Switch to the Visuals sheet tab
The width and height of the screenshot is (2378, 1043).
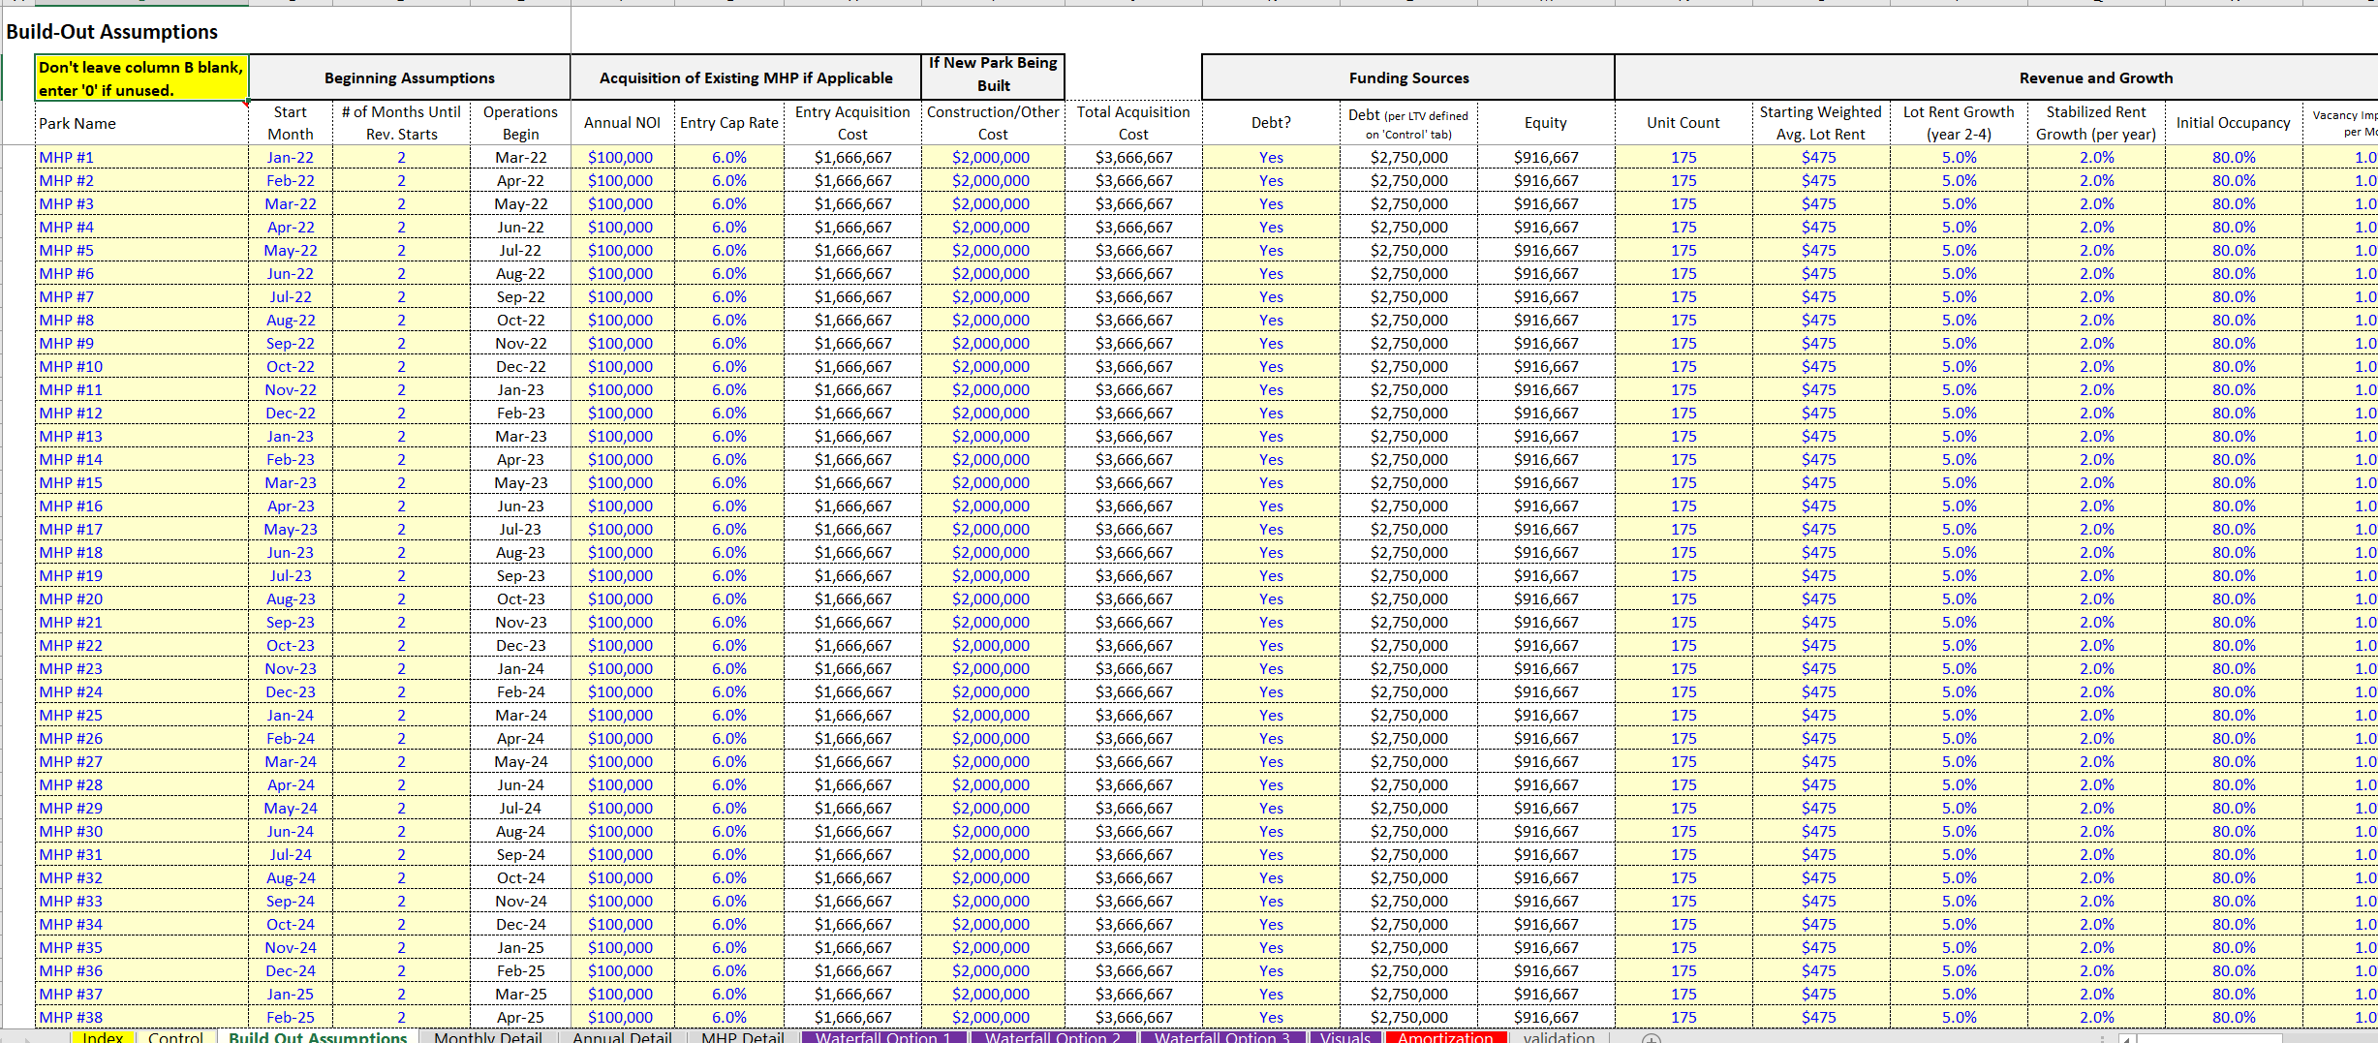[1344, 1037]
